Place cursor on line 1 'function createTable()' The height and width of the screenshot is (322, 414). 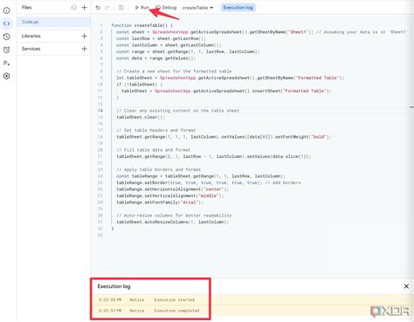click(141, 25)
